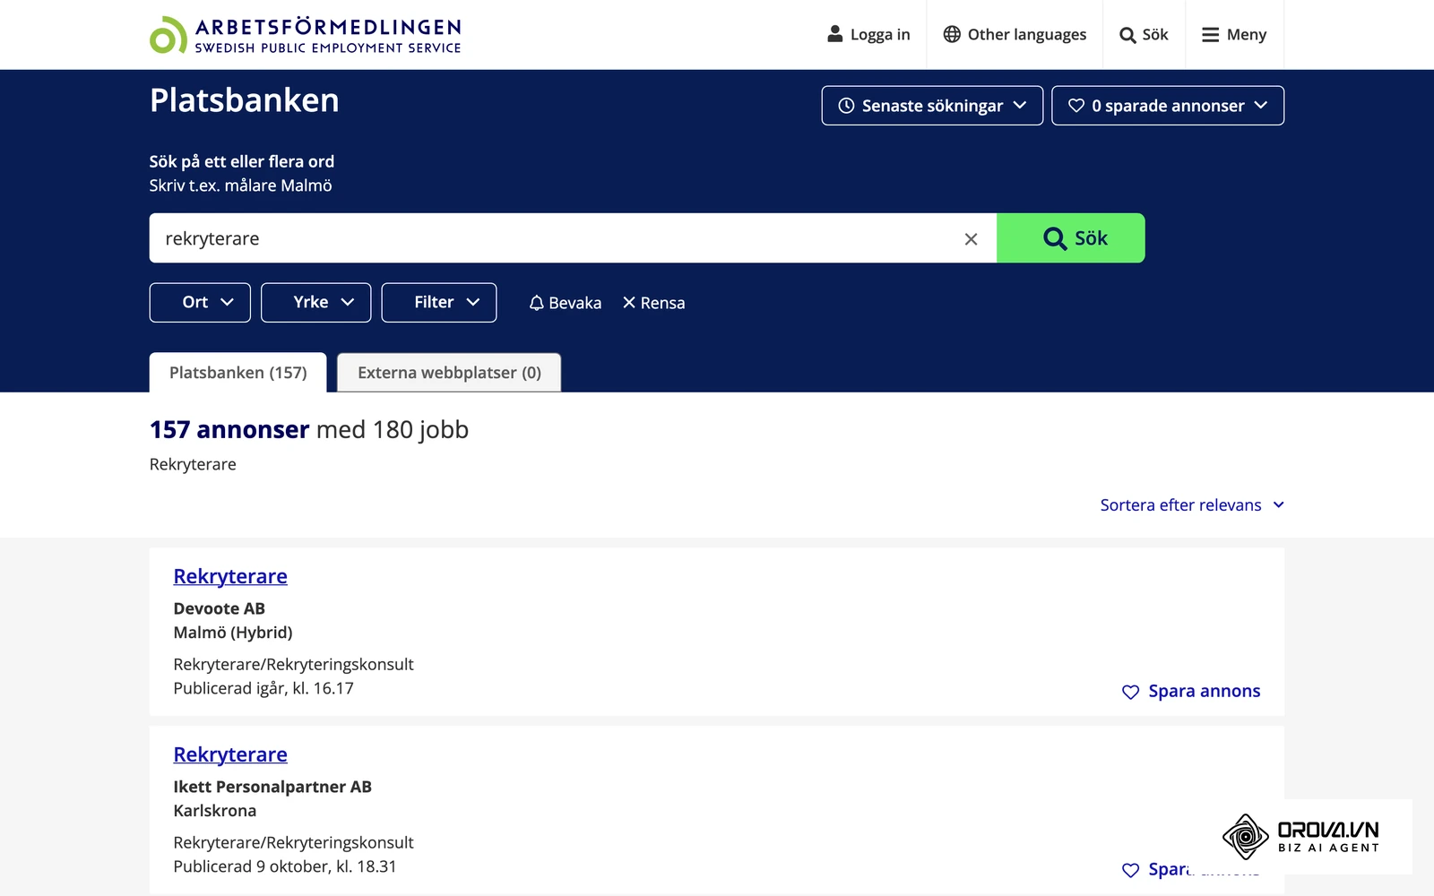Open Other languages menu
Screen dimensions: 1434x896
(x=1015, y=35)
